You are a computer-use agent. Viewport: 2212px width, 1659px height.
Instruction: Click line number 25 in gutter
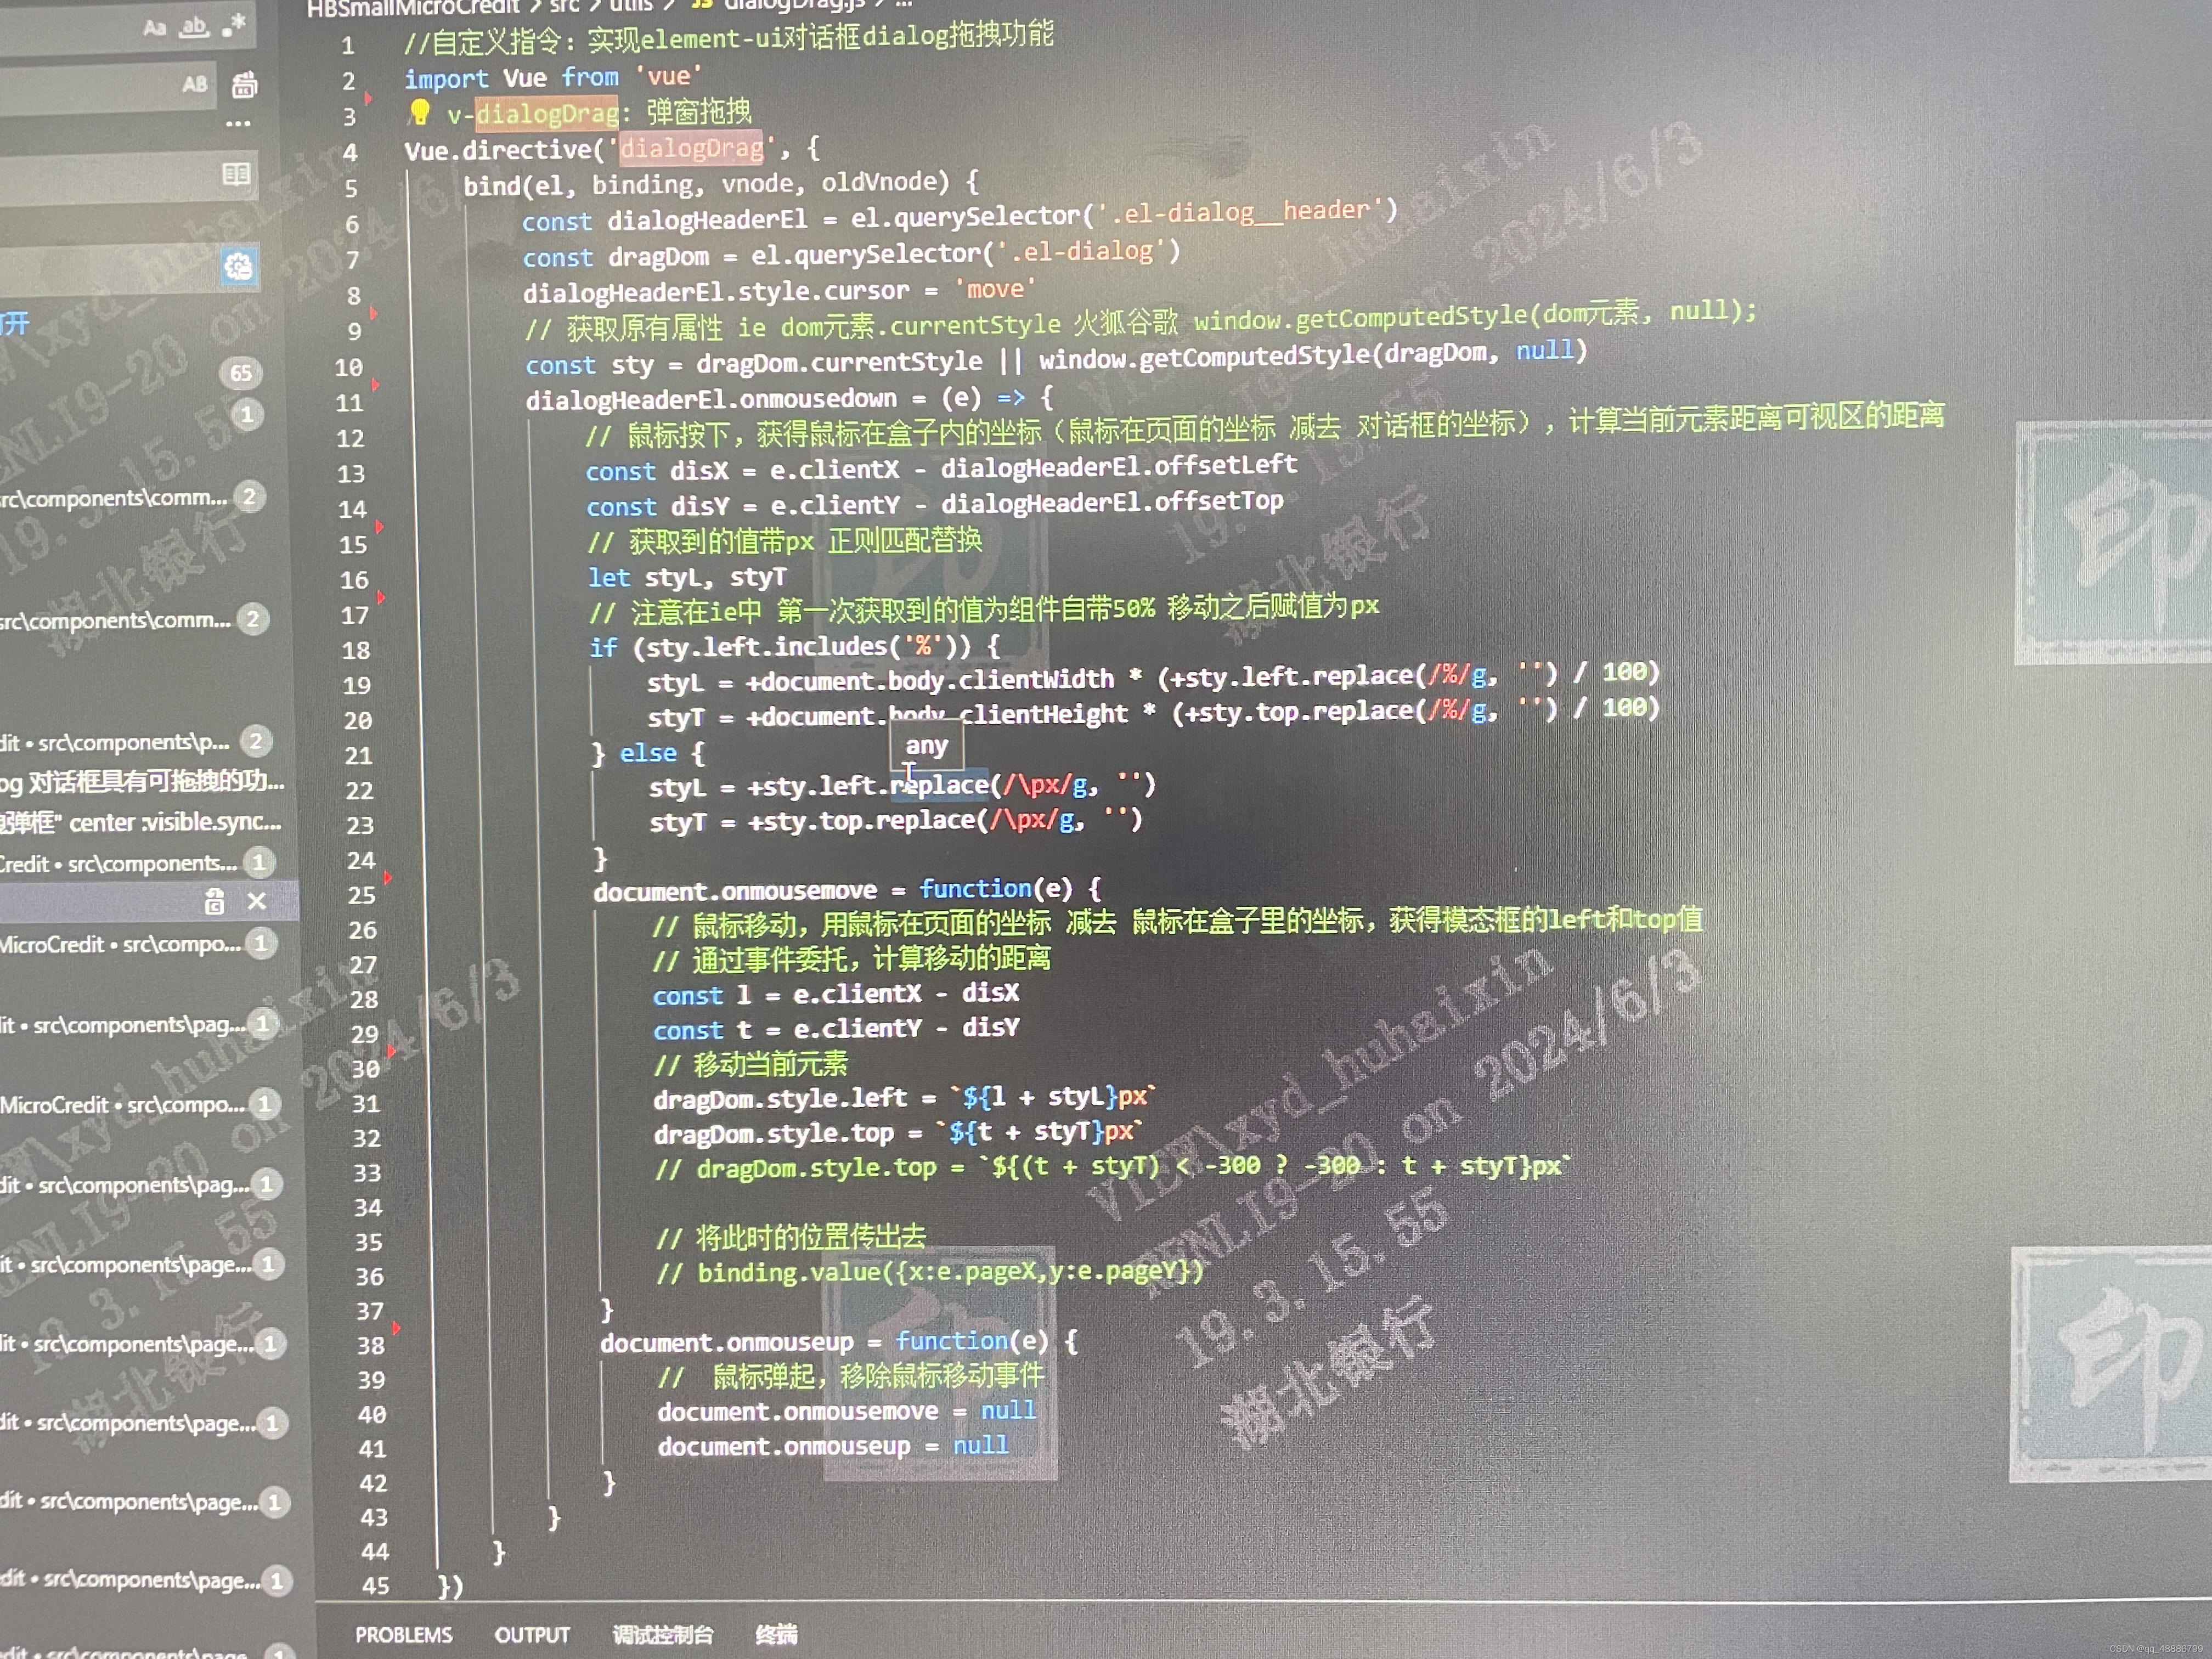coord(361,895)
